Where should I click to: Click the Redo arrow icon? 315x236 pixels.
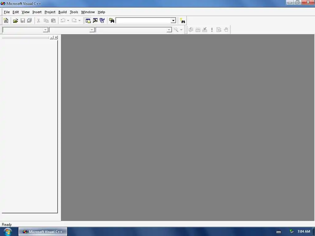coord(74,21)
